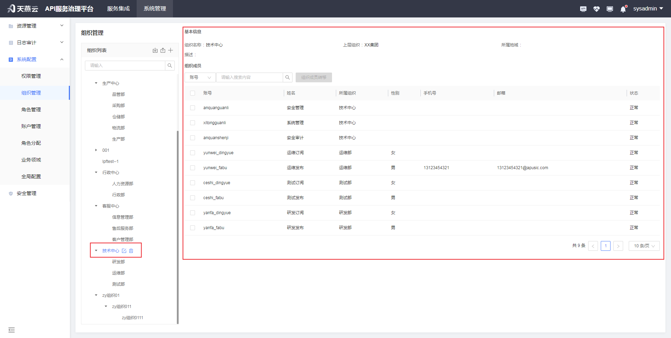Click the delete icon beside 技术中心
This screenshot has width=671, height=338.
(x=131, y=251)
